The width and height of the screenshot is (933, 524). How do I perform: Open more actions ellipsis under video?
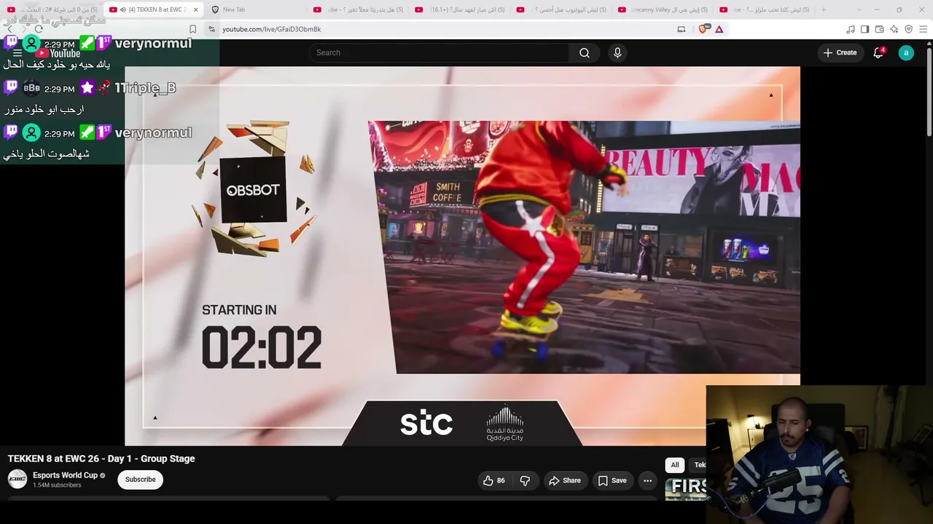pyautogui.click(x=647, y=480)
